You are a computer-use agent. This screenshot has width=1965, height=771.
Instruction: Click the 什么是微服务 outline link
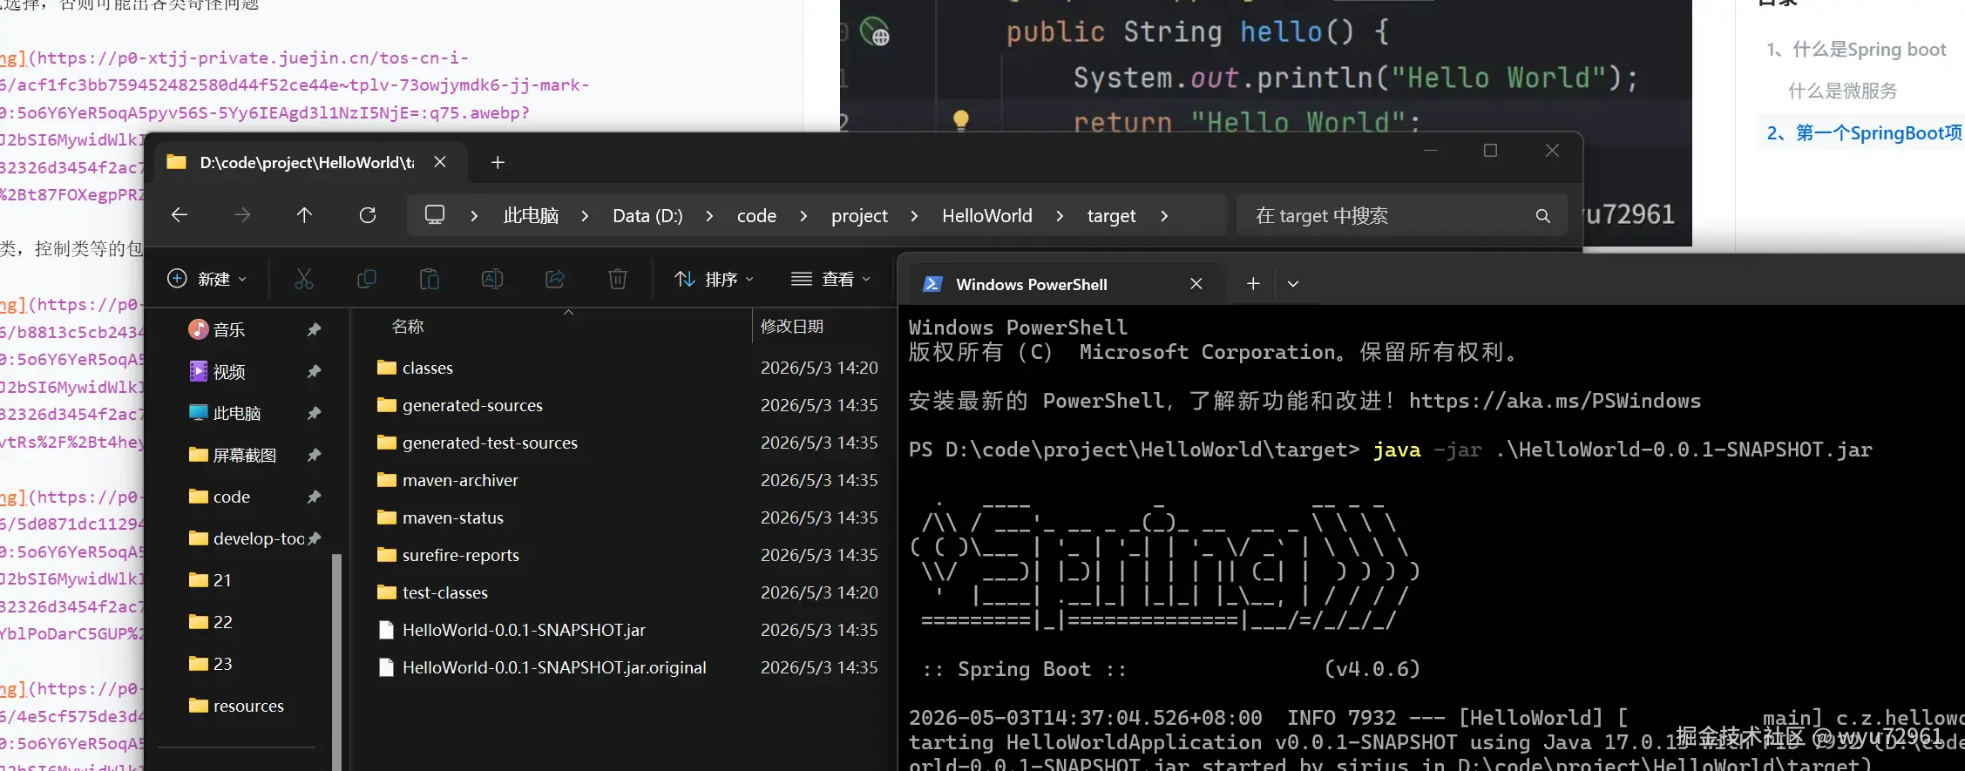pos(1842,91)
